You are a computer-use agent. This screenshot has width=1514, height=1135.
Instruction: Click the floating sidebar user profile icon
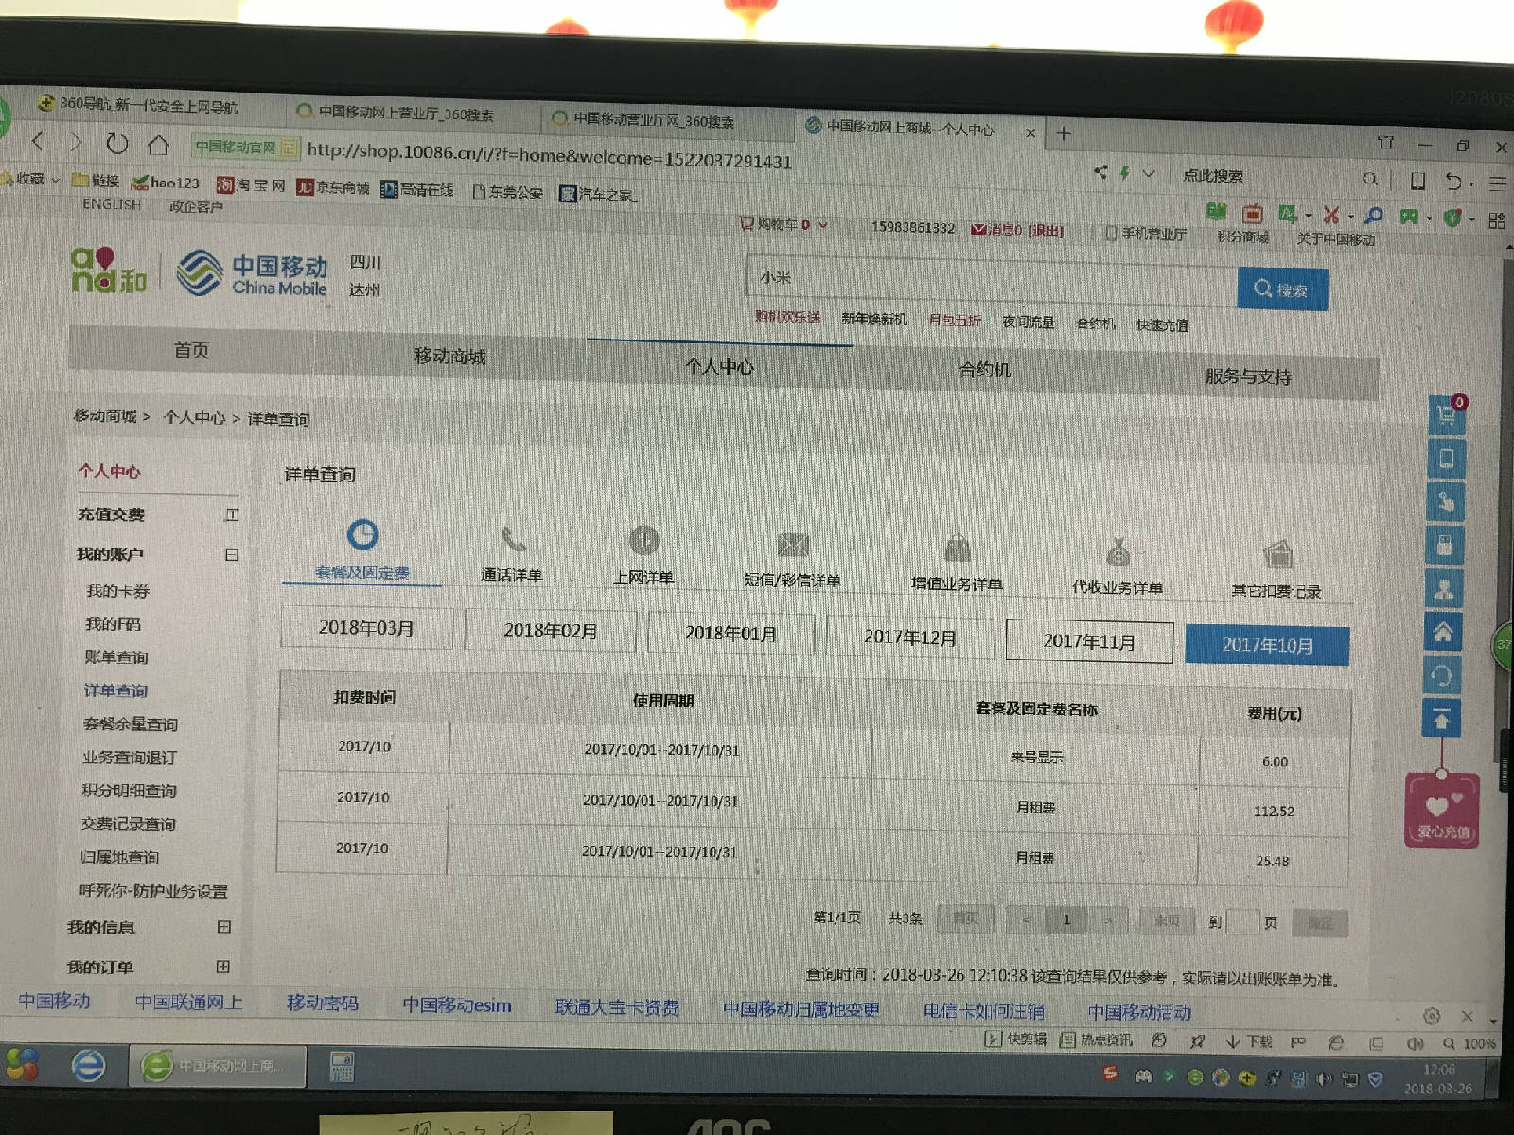tap(1444, 589)
